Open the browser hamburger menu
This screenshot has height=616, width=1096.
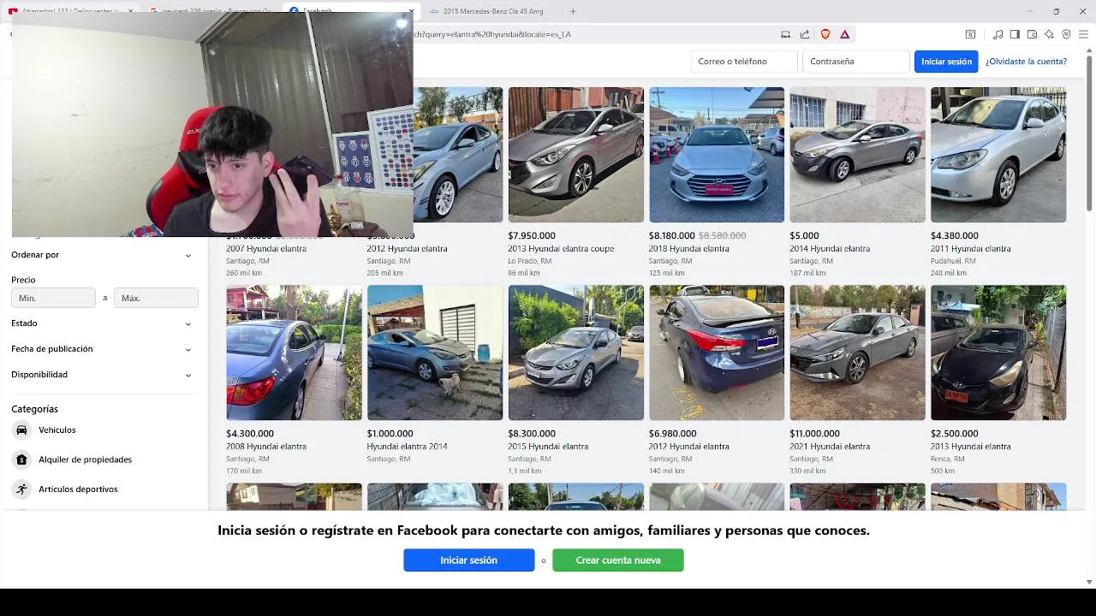(1083, 34)
